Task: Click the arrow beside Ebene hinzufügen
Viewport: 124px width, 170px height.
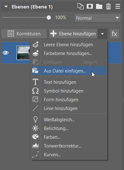Action: point(102,34)
